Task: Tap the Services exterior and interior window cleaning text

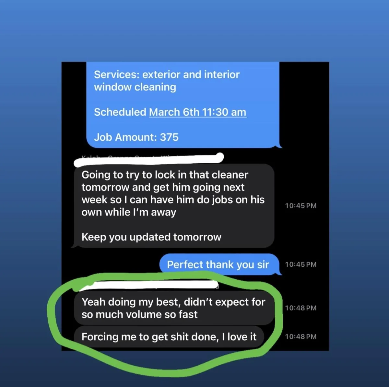Action: coord(167,81)
